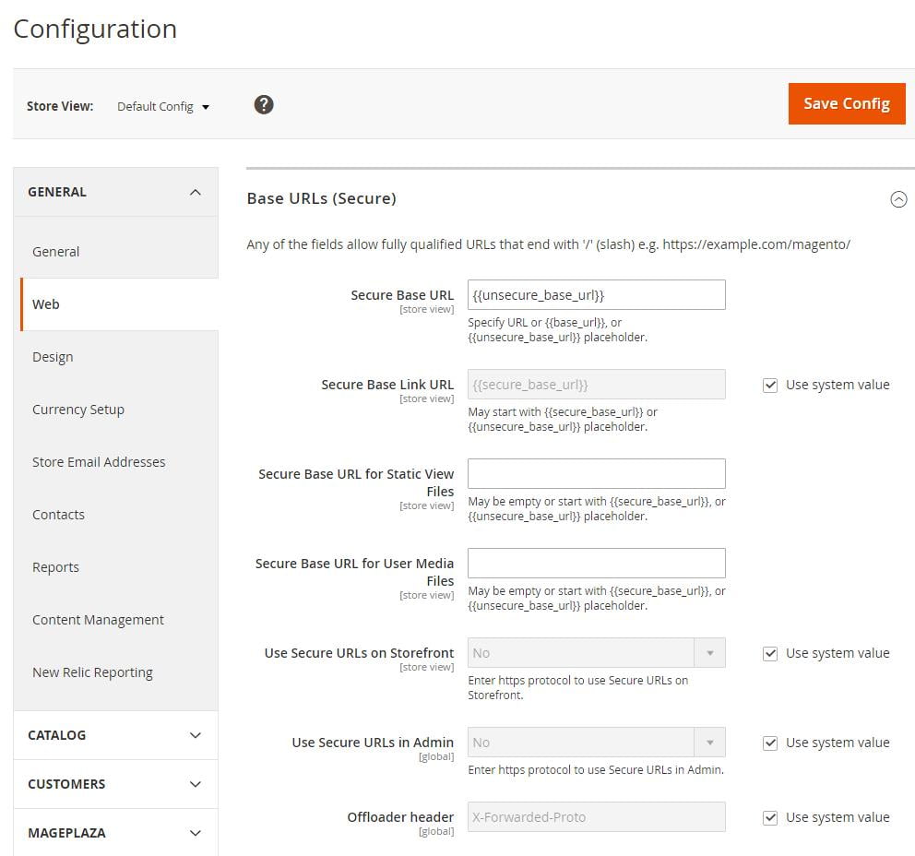Click the Secure Base URL for Static View Files field
Viewport: 915px width, 856px height.
596,473
